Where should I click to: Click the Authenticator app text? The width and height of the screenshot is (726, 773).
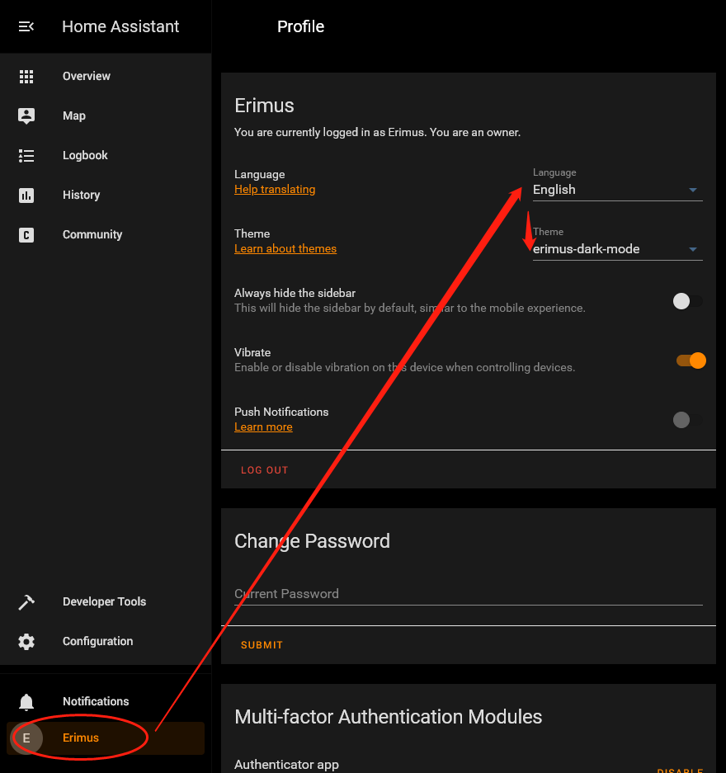click(x=286, y=765)
